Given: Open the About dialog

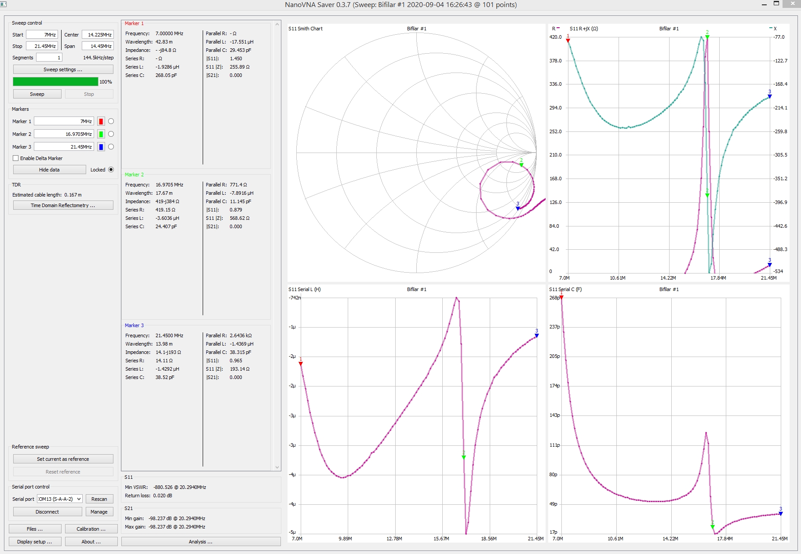Looking at the screenshot, I should click(x=91, y=542).
